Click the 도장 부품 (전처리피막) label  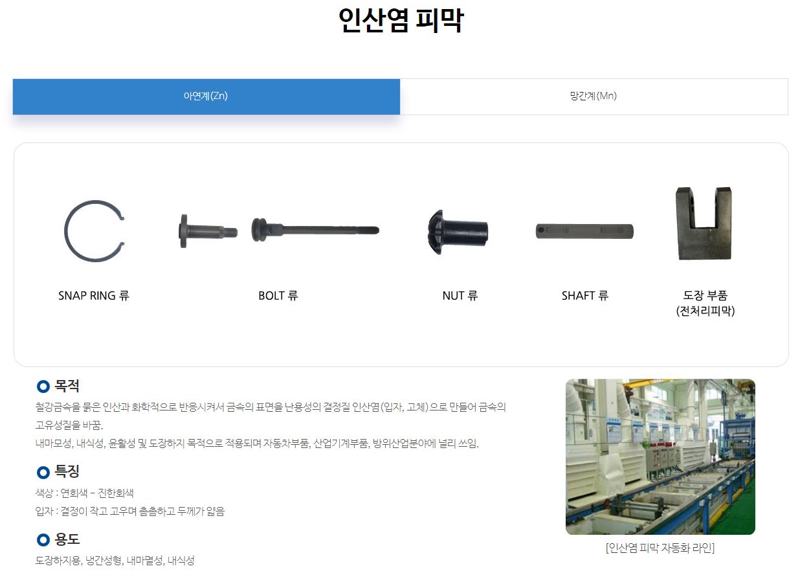tap(705, 303)
